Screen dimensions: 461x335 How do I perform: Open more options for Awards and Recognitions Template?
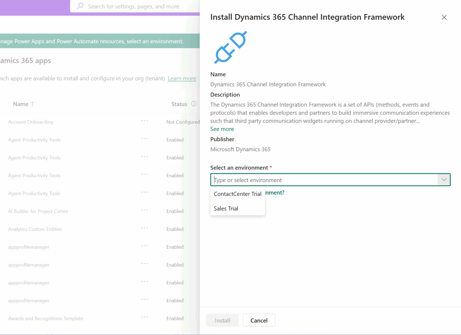145,317
